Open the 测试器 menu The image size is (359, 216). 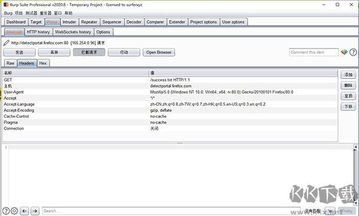click(x=31, y=13)
